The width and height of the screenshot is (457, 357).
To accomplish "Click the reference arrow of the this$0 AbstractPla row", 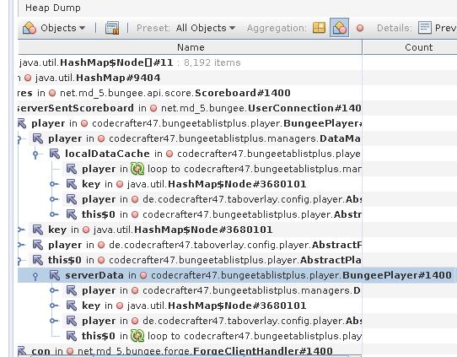I will pos(38,260).
